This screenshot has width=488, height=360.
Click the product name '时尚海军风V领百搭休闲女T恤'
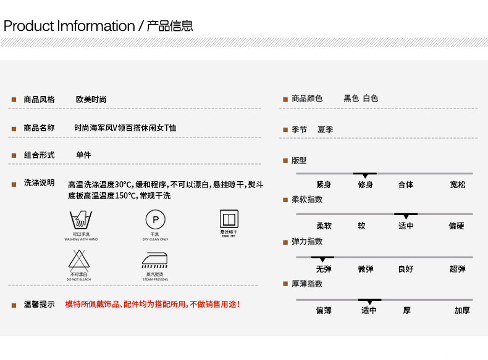(125, 128)
